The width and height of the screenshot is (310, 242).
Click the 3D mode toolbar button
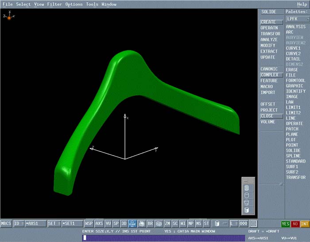click(124, 224)
